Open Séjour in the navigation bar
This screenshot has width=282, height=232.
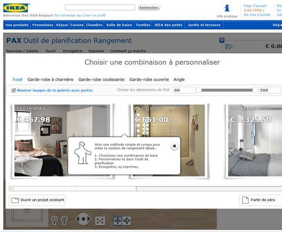pos(62,25)
